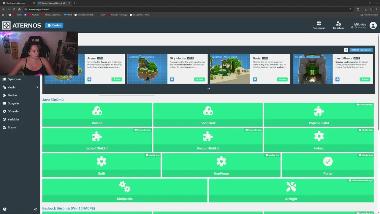This screenshot has width=380, height=214.
Task: Select Arclight server software
Action: (x=291, y=191)
